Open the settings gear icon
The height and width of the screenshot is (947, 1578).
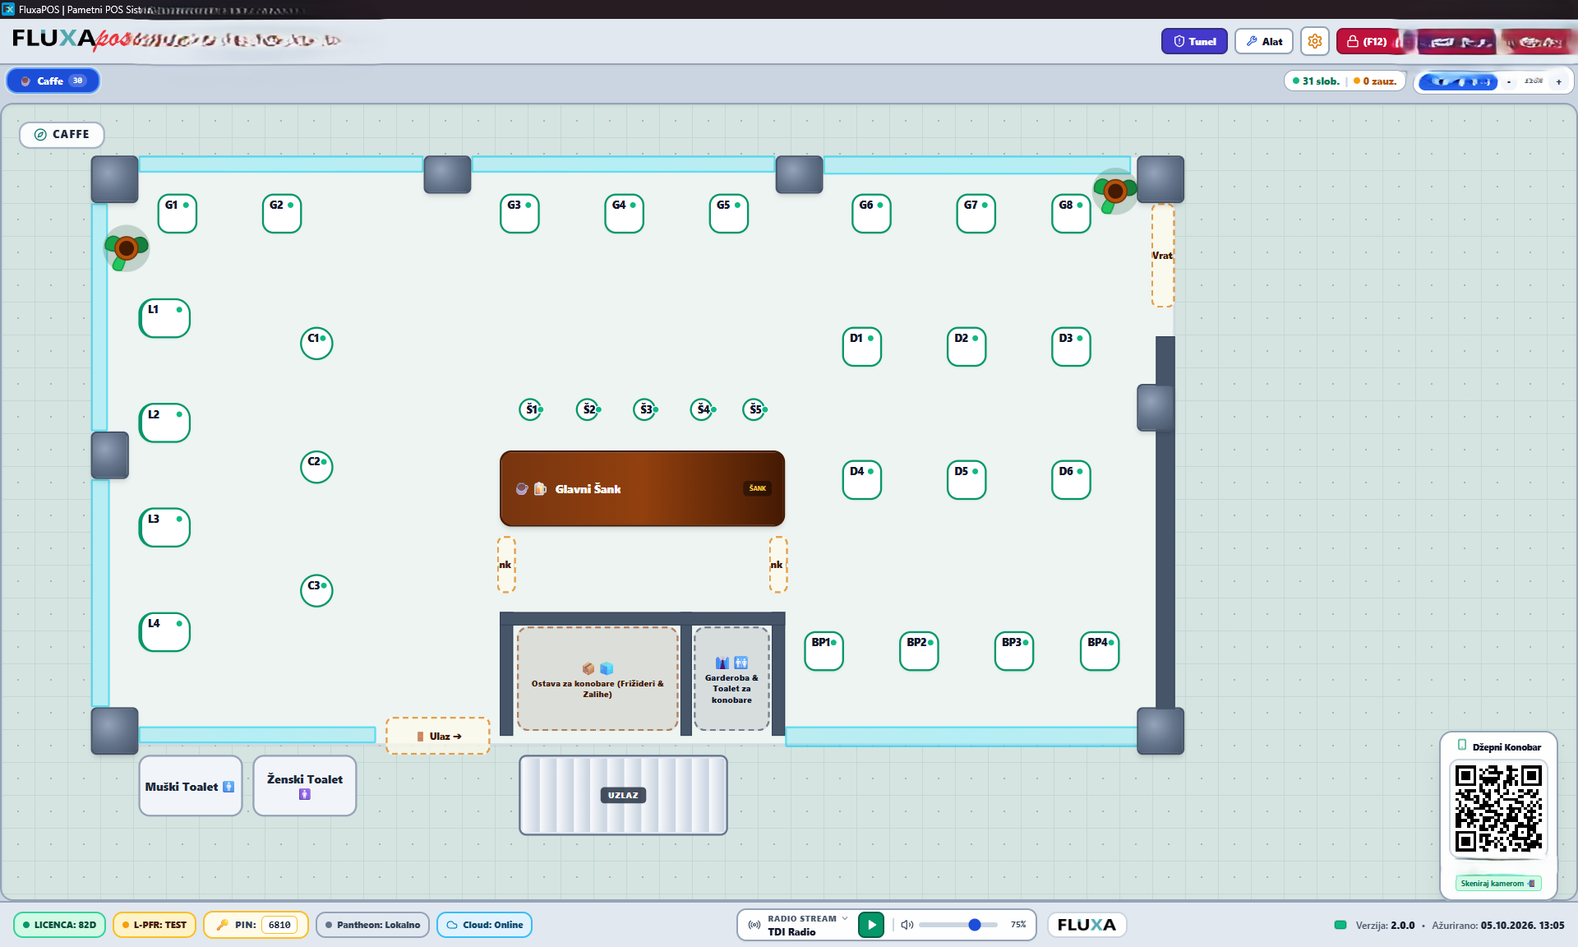pos(1315,41)
